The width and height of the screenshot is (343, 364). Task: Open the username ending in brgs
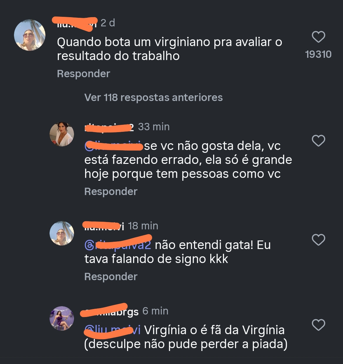tap(110, 311)
